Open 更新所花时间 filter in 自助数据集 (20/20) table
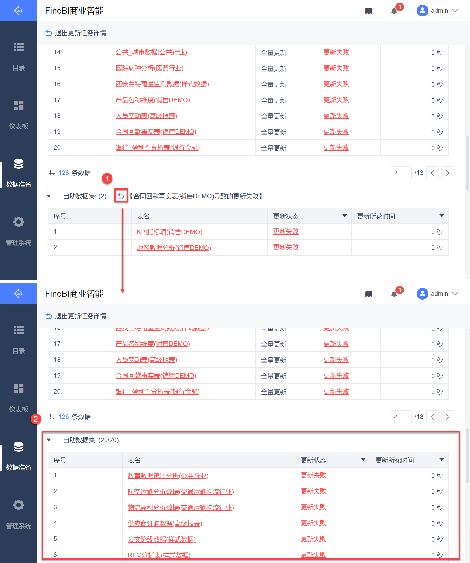 click(442, 460)
